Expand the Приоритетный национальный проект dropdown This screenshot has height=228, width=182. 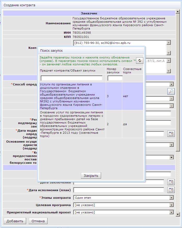click(x=172, y=212)
